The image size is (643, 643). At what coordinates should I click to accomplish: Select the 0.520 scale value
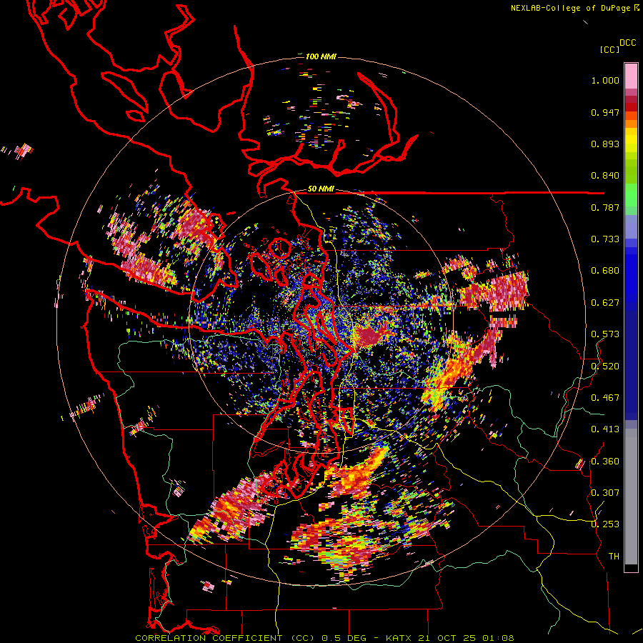pyautogui.click(x=605, y=366)
